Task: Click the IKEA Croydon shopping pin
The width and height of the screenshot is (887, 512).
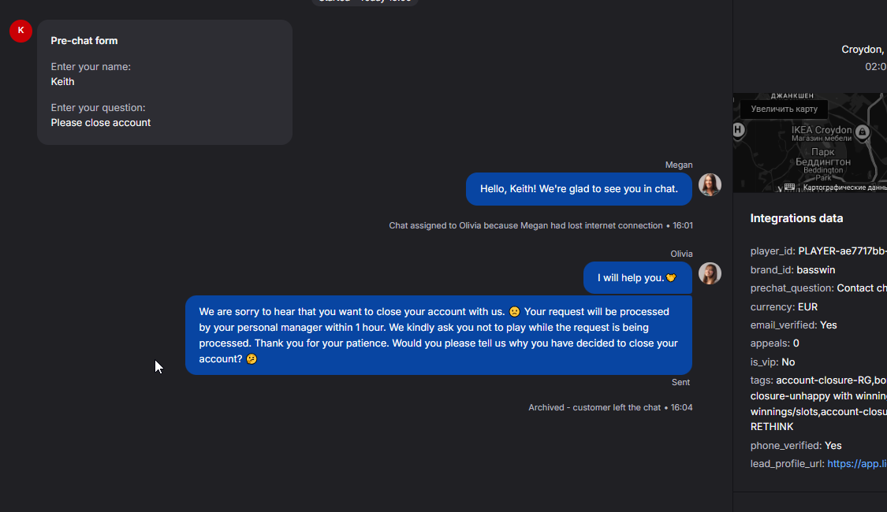Action: [862, 132]
